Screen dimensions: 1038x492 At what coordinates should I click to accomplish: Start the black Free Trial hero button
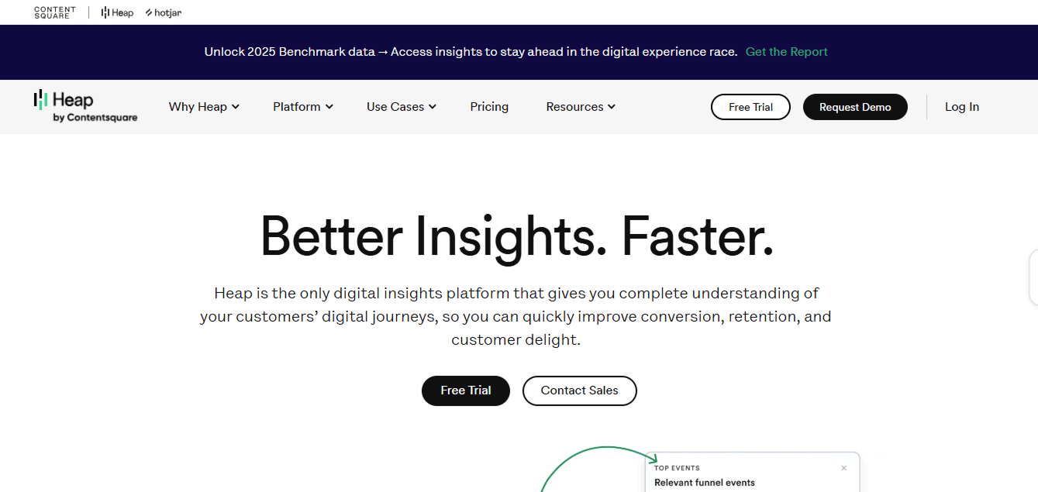(x=465, y=391)
